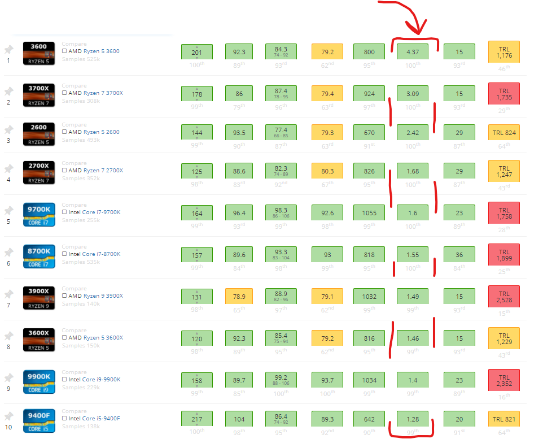Click the yellow 78.9 cell for Ryzen 9 3900X
This screenshot has height=439, width=543.
tap(239, 297)
